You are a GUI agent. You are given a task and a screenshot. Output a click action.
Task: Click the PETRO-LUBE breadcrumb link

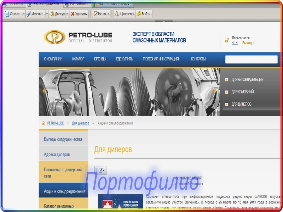click(x=56, y=123)
